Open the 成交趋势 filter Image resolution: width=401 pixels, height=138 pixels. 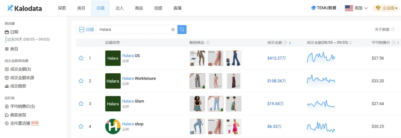(x=16, y=86)
